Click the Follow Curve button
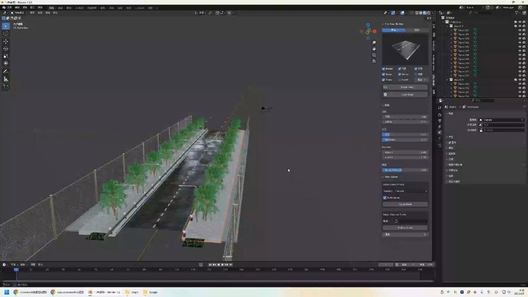528x297 pixels. tap(406, 228)
